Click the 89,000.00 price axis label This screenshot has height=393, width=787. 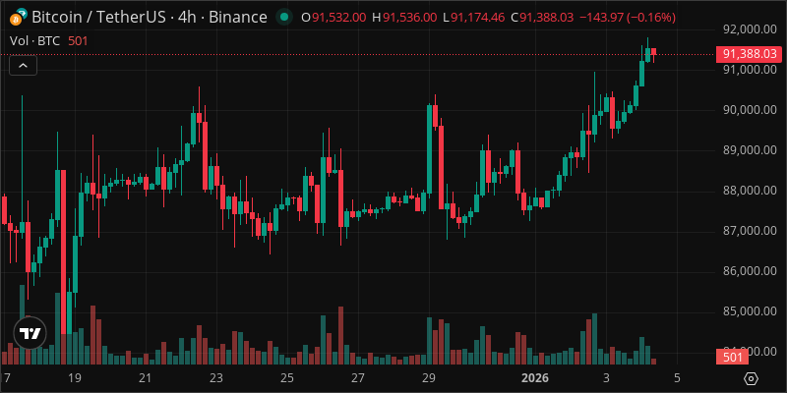[750, 150]
